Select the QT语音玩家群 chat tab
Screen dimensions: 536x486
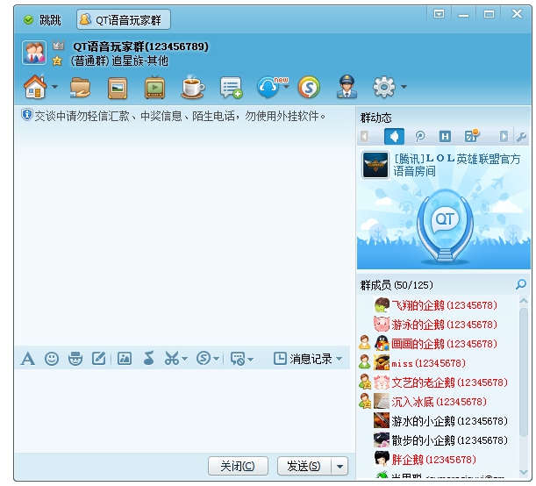tap(125, 19)
